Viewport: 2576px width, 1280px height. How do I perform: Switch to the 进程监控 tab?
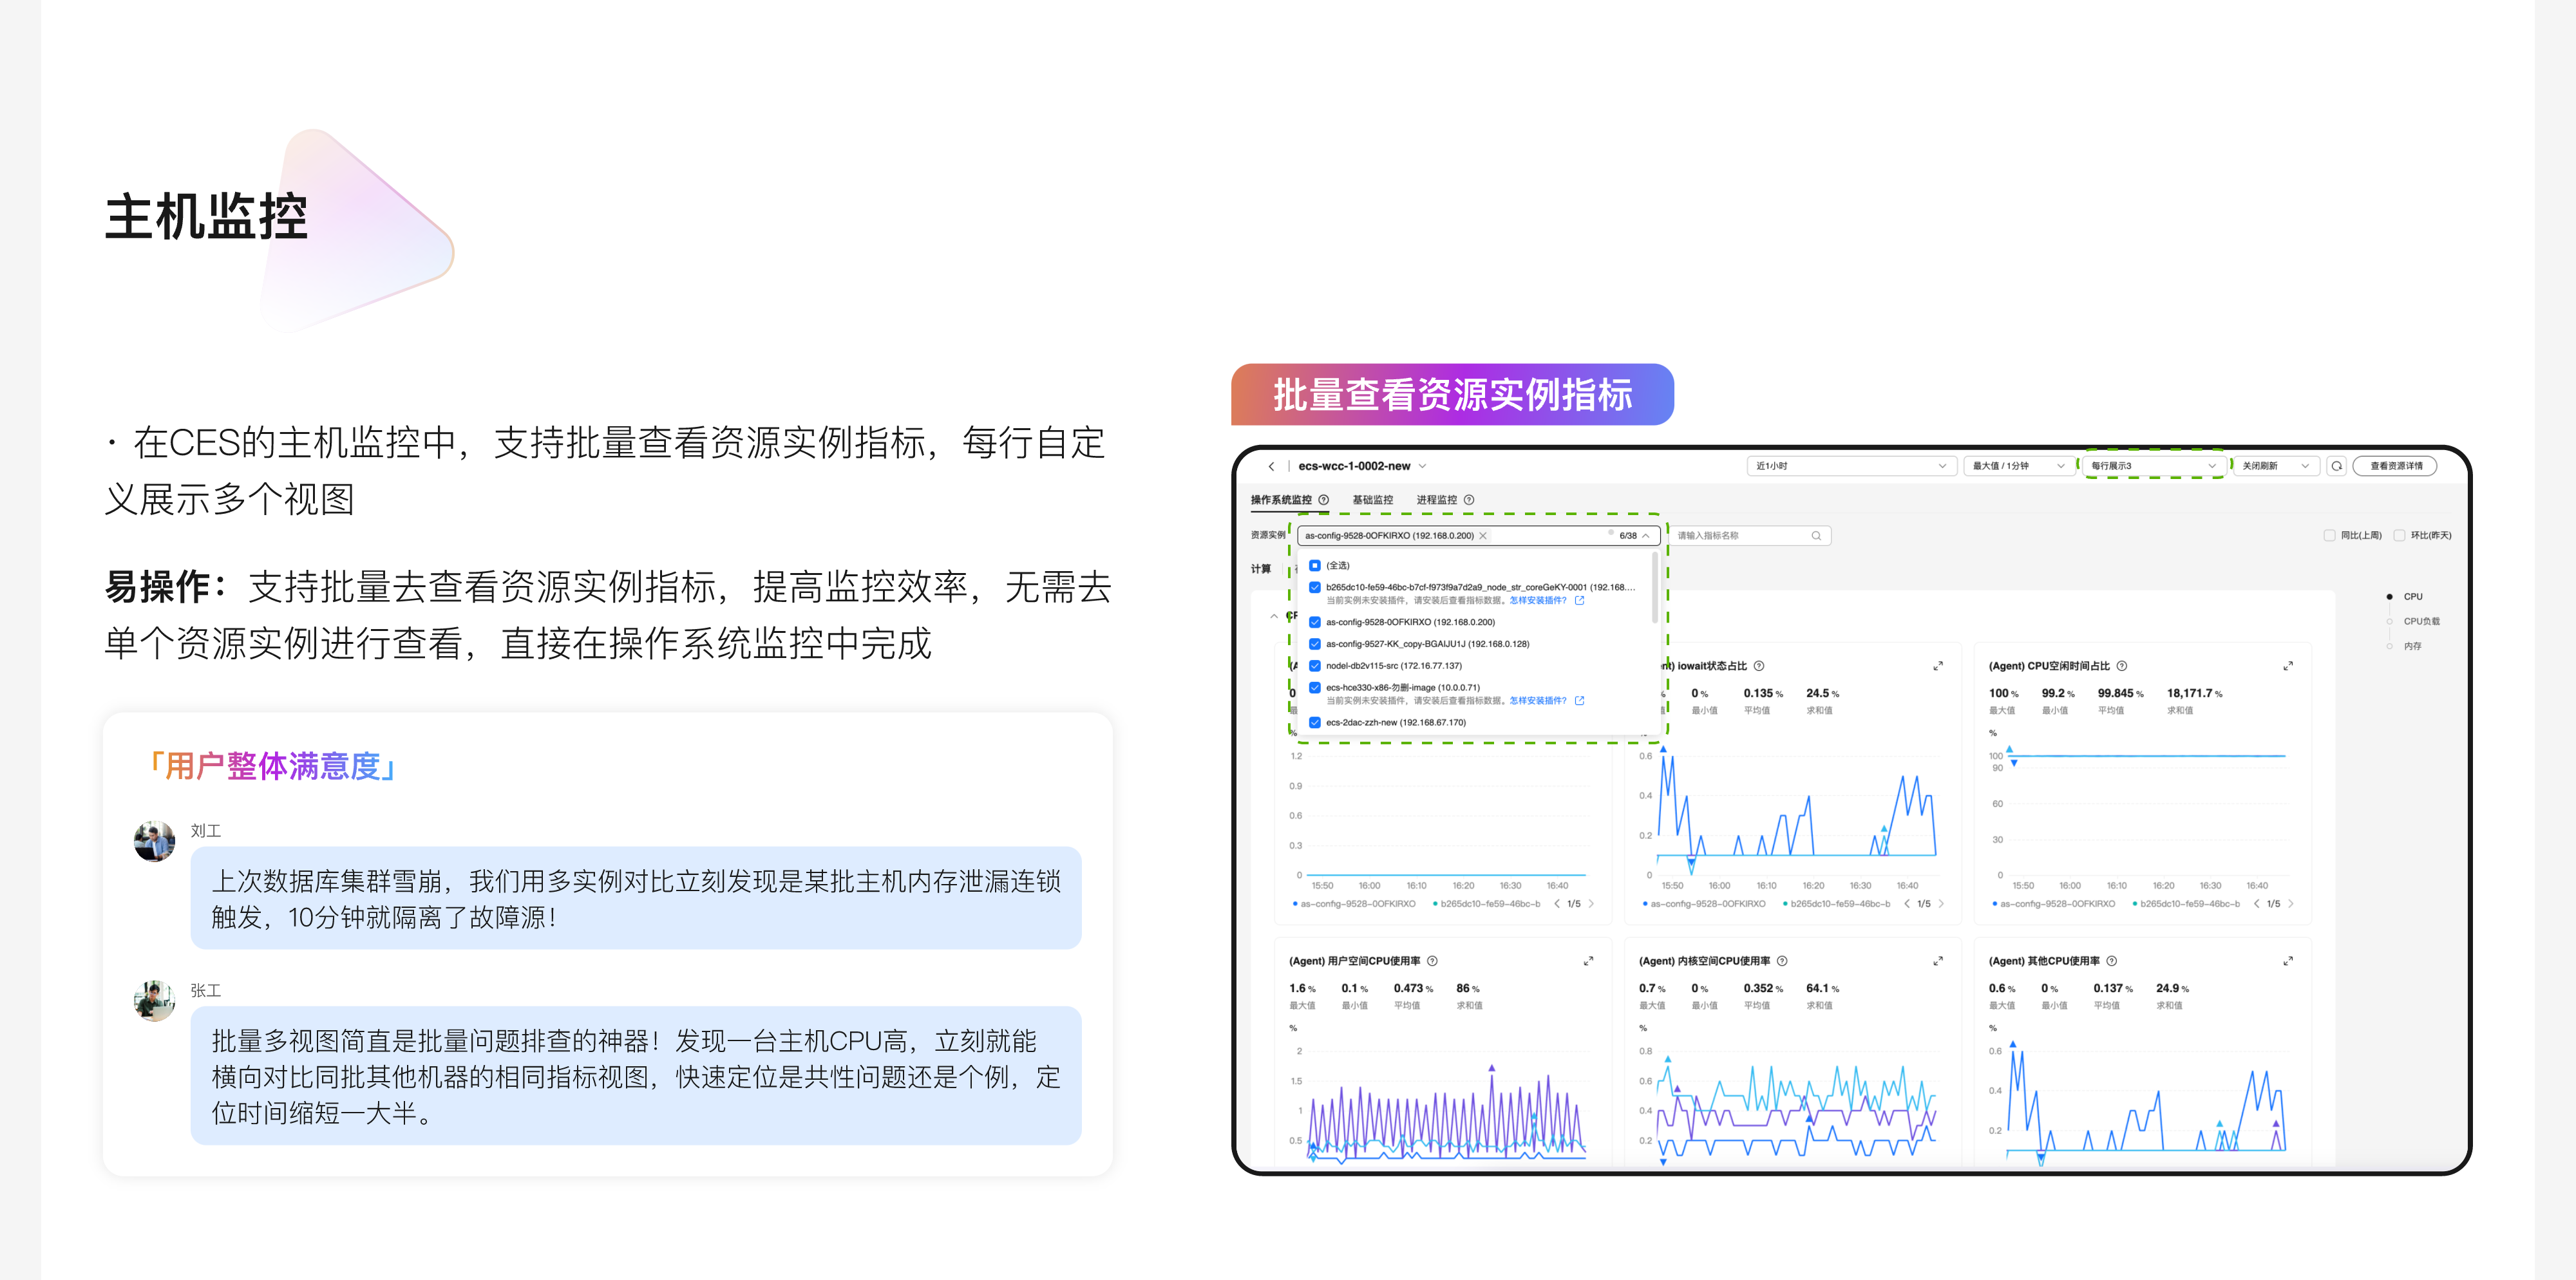point(1436,500)
